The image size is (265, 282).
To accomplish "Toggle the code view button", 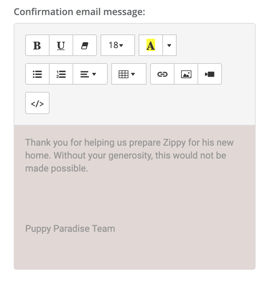I will 37,103.
